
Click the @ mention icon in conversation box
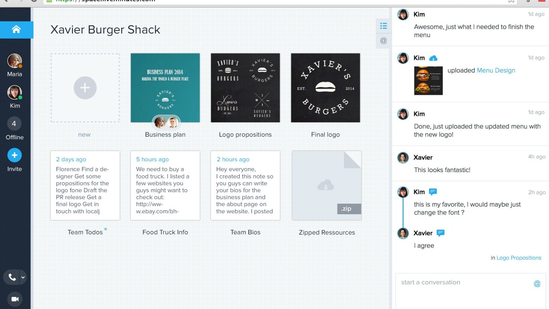point(537,283)
